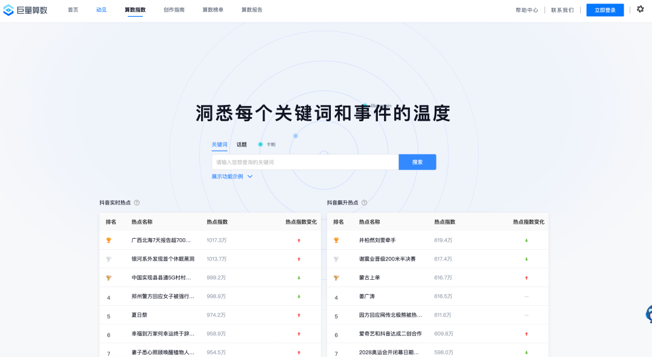This screenshot has width=652, height=357.
Task: Click green down arrow in 中国实现县县通5G row
Action: [299, 278]
